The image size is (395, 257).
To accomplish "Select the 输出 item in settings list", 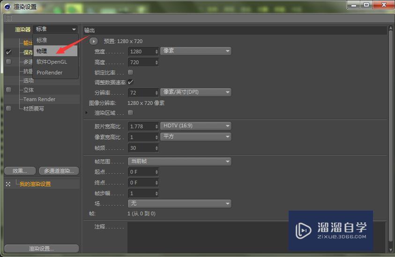I will (x=28, y=43).
